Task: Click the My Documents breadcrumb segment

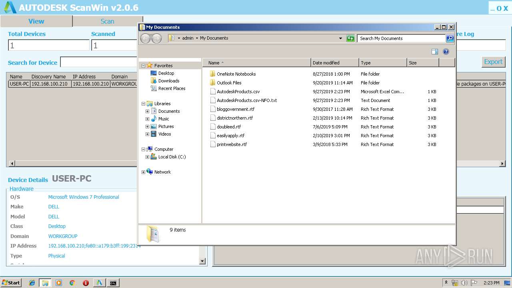Action: point(214,38)
